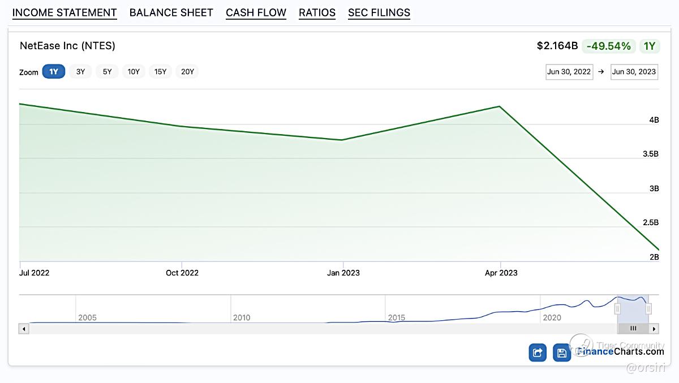Click the left scroll arrow of the navigator

(x=24, y=328)
